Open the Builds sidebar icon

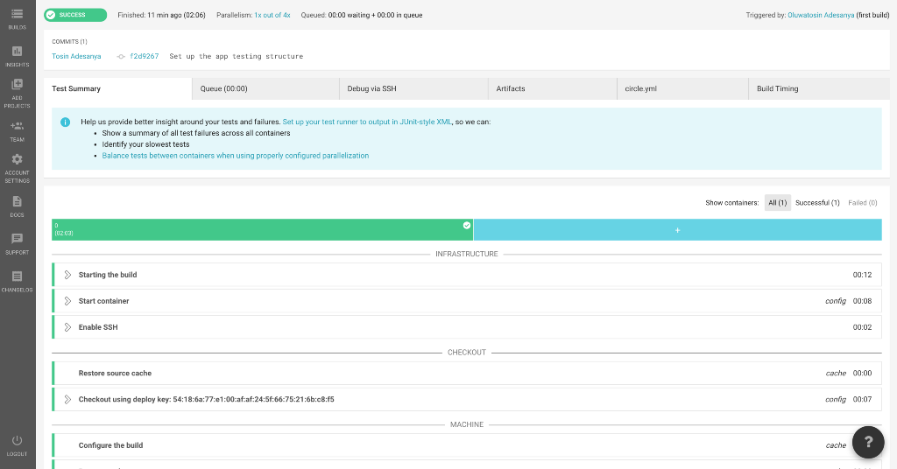coord(17,14)
